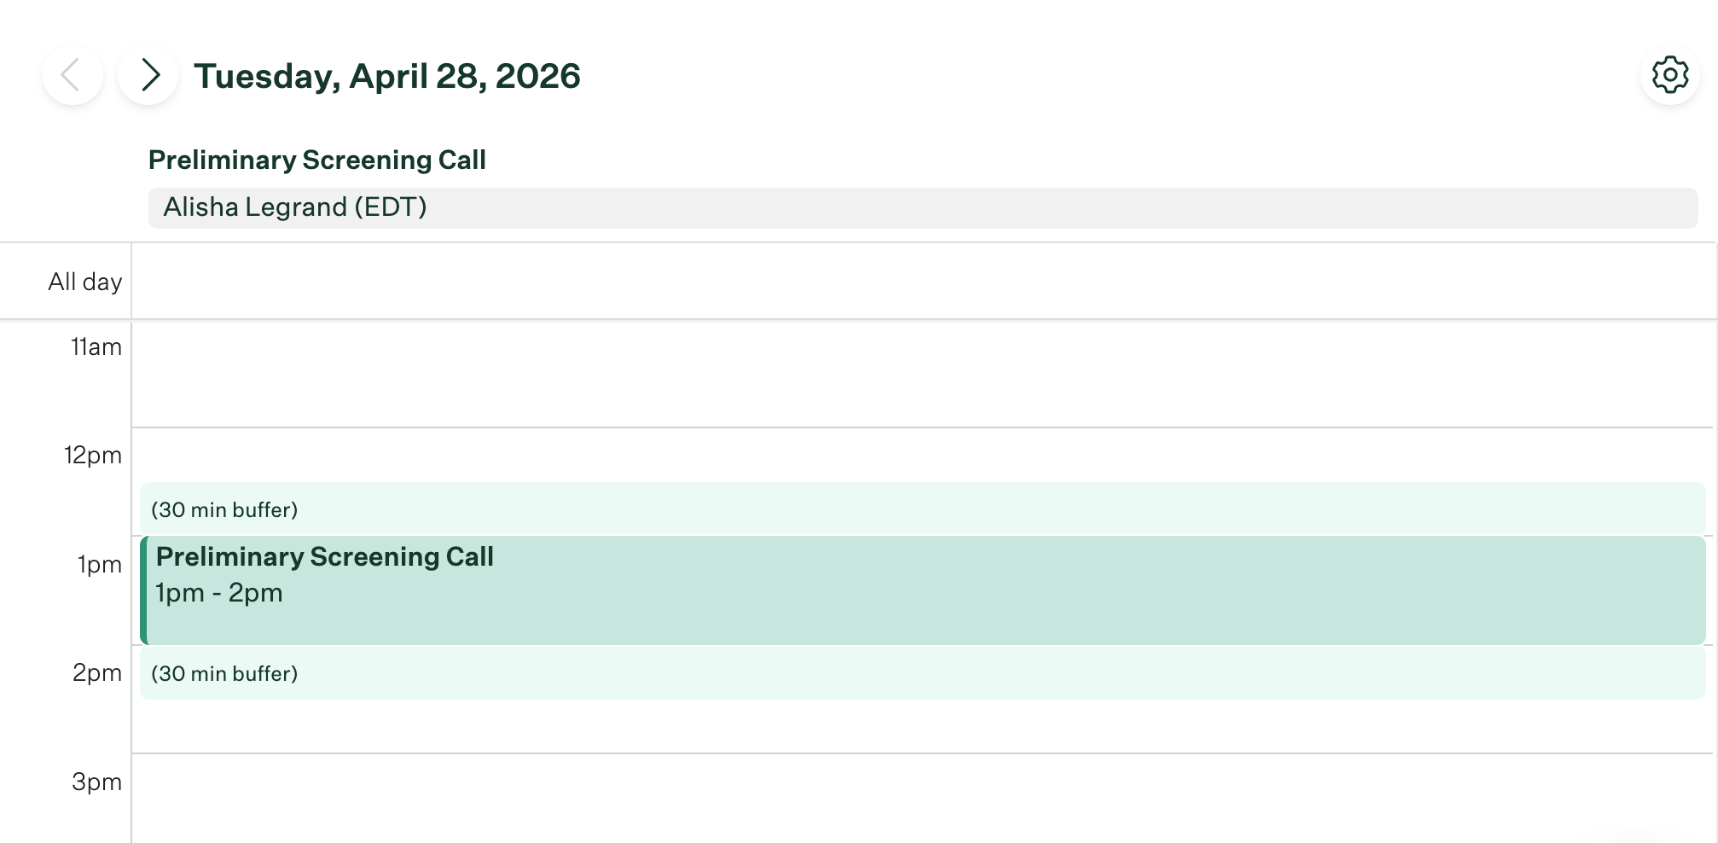Viewport: 1718px width, 843px height.
Task: Click the 1pm - 2pm time label
Action: (x=218, y=592)
